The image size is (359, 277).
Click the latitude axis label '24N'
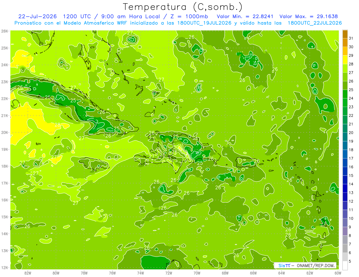coord(4,65)
